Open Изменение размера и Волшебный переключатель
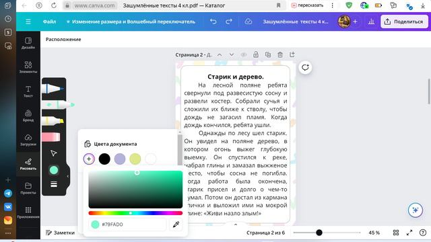 pyautogui.click(x=131, y=22)
